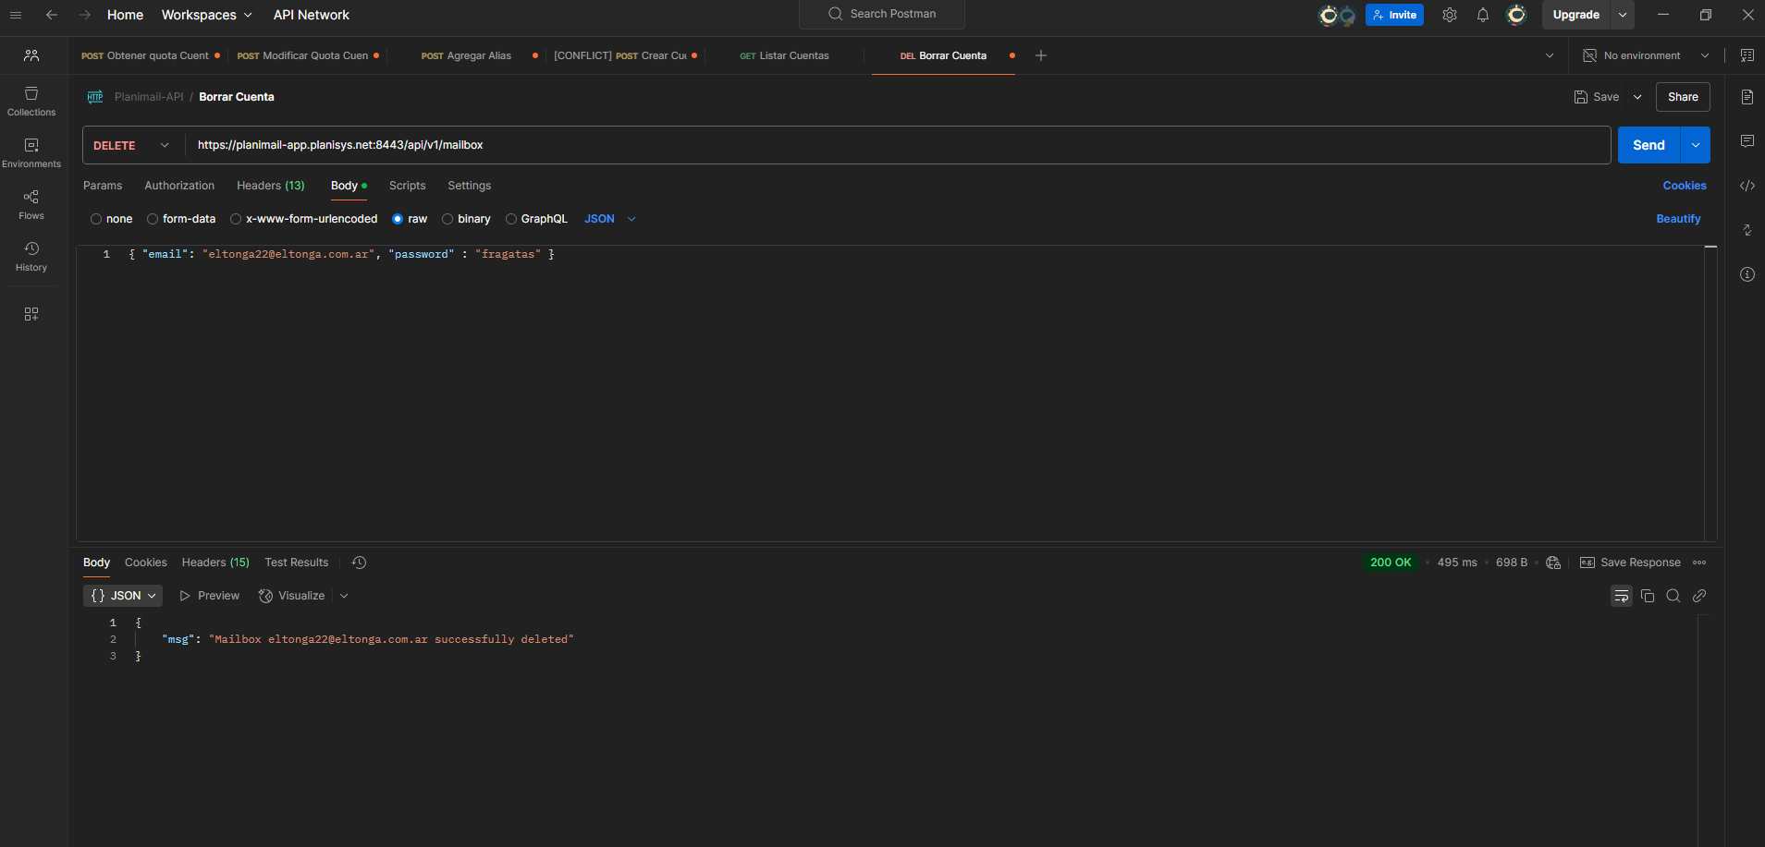Open the documentation panel icon

1747,97
